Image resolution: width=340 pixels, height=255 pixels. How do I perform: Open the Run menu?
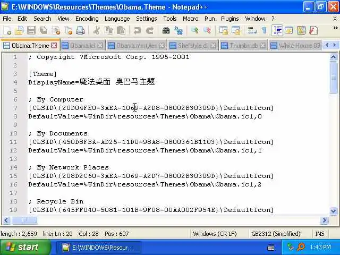pos(210,19)
